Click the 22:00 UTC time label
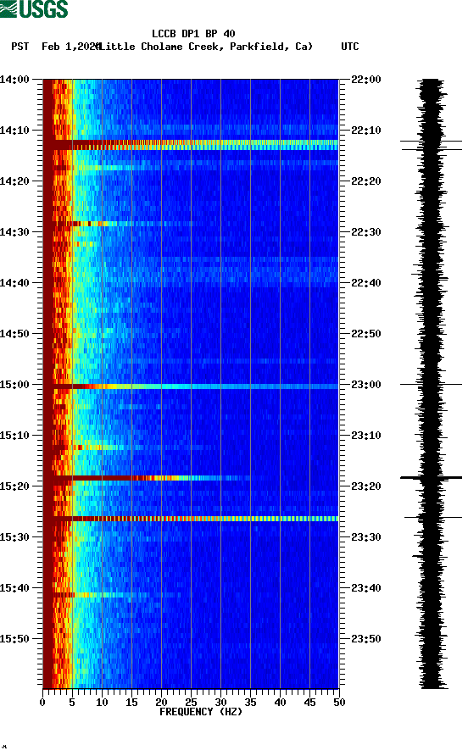 click(366, 80)
